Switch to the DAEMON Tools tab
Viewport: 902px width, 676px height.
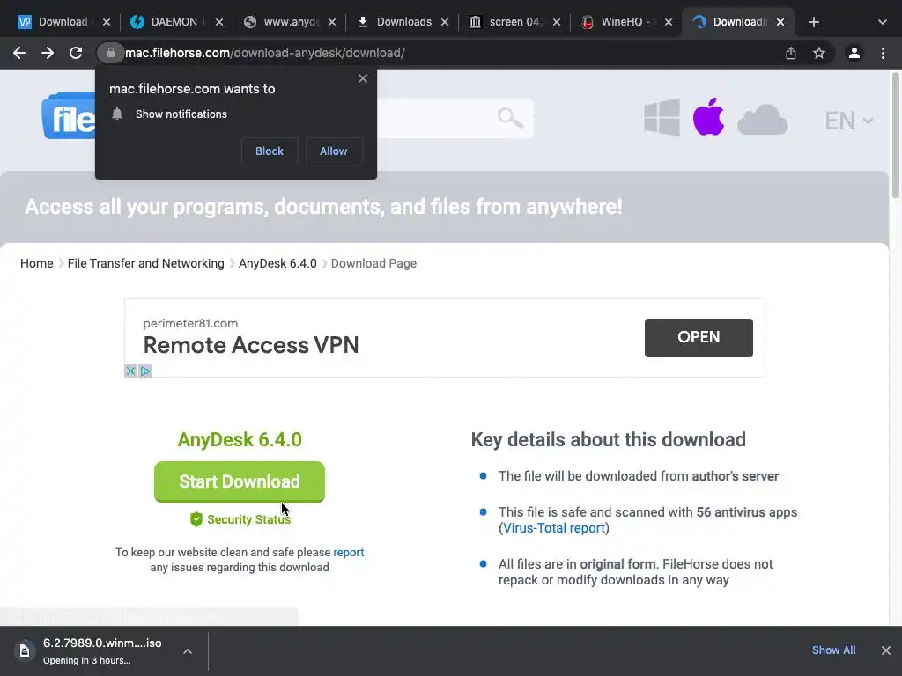click(x=174, y=22)
